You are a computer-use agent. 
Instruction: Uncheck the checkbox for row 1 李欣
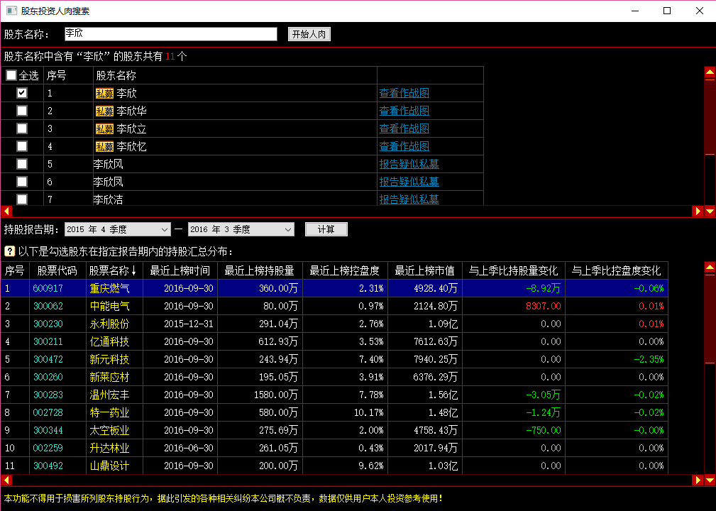22,93
